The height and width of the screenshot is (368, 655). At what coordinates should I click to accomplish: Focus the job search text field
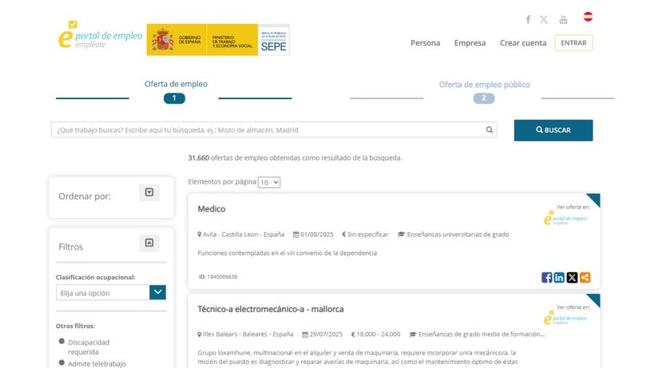point(268,130)
